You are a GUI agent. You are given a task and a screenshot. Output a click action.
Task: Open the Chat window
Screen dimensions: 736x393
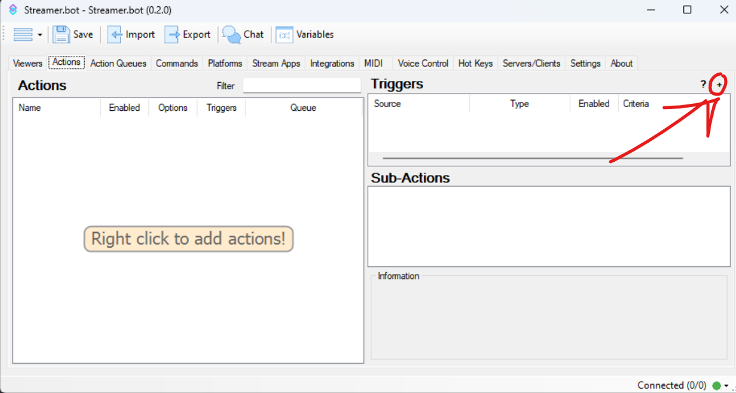click(243, 34)
